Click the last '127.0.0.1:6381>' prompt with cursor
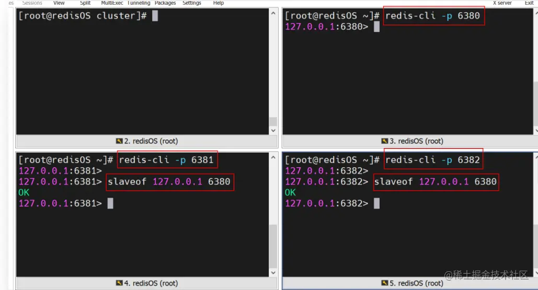The image size is (538, 290). [60, 203]
